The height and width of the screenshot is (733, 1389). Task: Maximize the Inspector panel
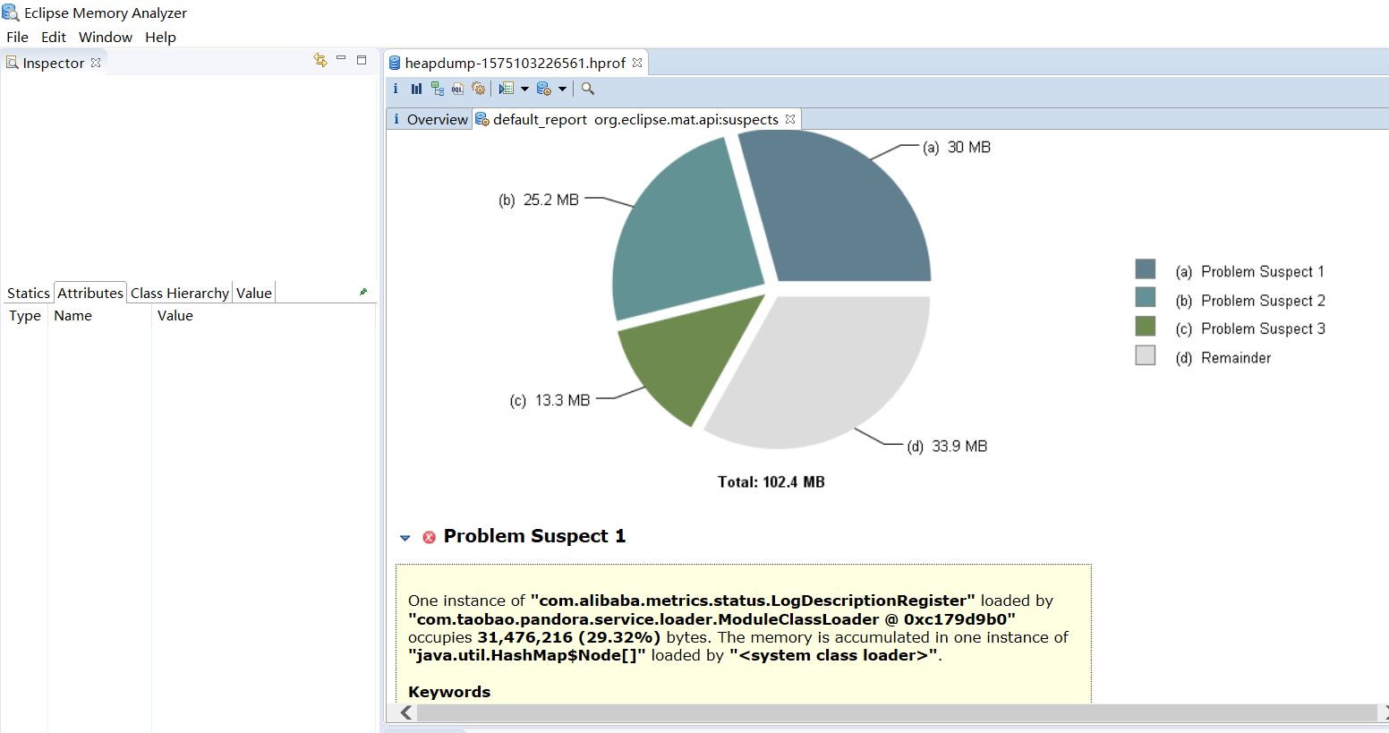click(362, 60)
